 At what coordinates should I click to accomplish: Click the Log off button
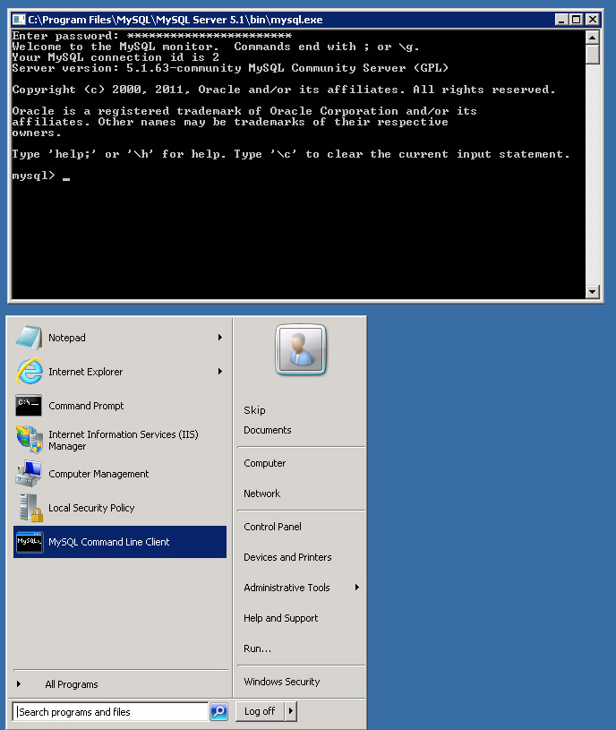click(x=260, y=711)
